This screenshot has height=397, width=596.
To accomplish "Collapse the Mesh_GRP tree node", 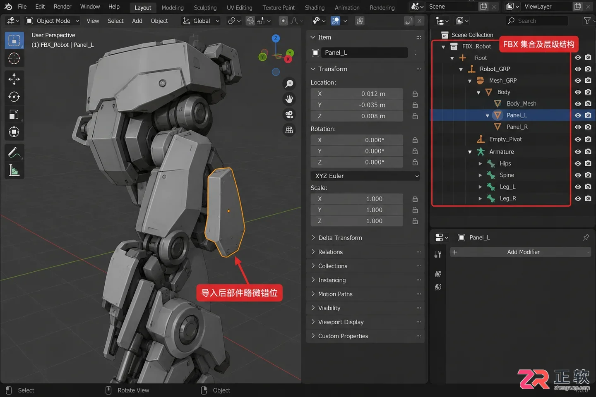I will tap(470, 81).
